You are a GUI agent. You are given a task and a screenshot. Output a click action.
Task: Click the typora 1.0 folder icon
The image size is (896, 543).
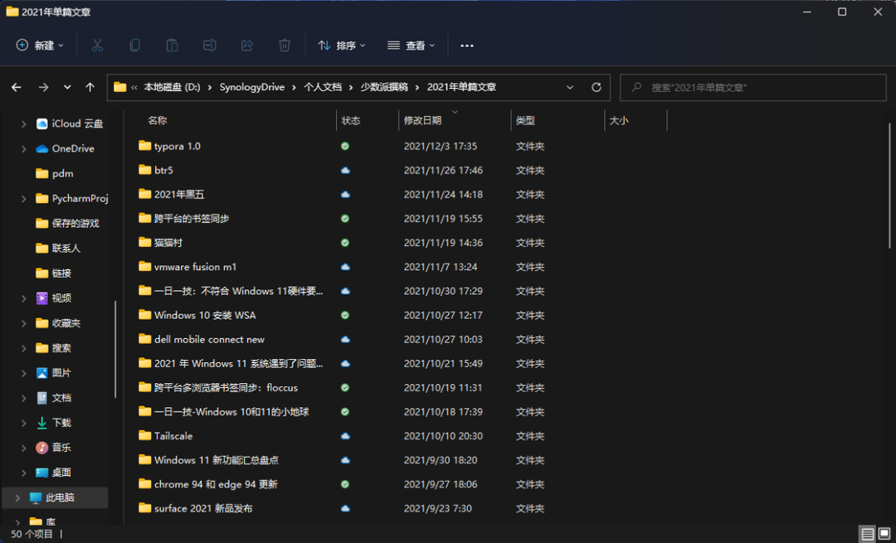point(144,146)
